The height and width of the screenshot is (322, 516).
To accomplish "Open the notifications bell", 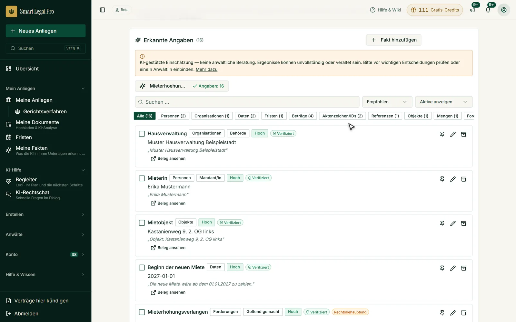I will coord(488,10).
